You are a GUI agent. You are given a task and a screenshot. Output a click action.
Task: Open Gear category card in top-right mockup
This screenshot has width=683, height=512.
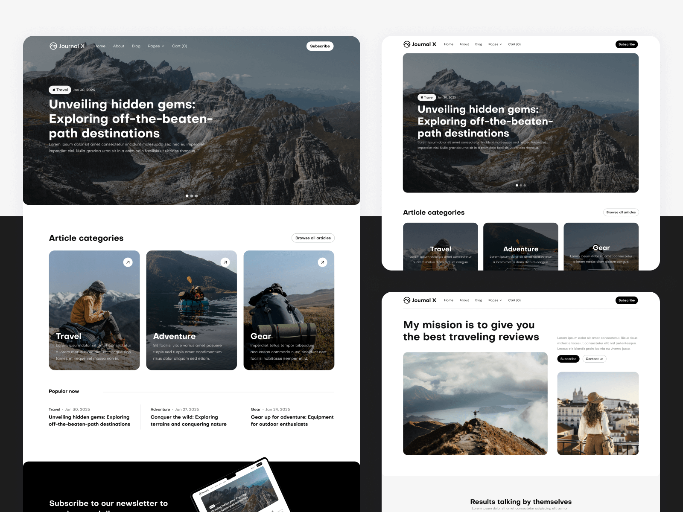(x=601, y=247)
